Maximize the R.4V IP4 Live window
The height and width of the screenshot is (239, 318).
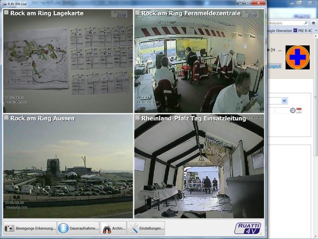(x=248, y=3)
